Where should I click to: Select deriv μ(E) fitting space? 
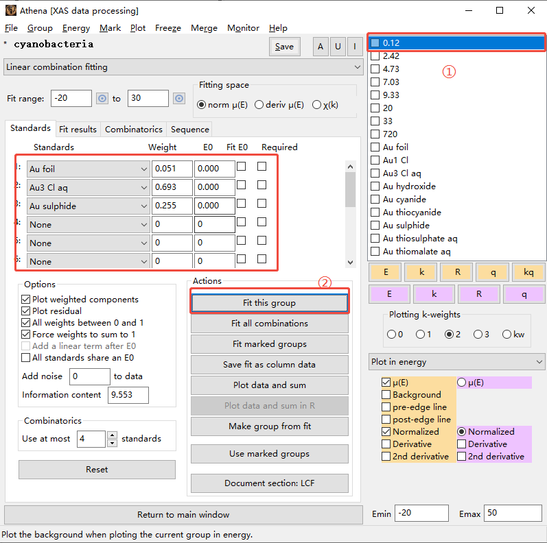259,105
